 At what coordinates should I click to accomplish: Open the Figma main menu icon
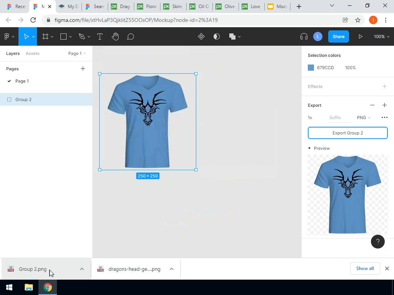point(7,36)
